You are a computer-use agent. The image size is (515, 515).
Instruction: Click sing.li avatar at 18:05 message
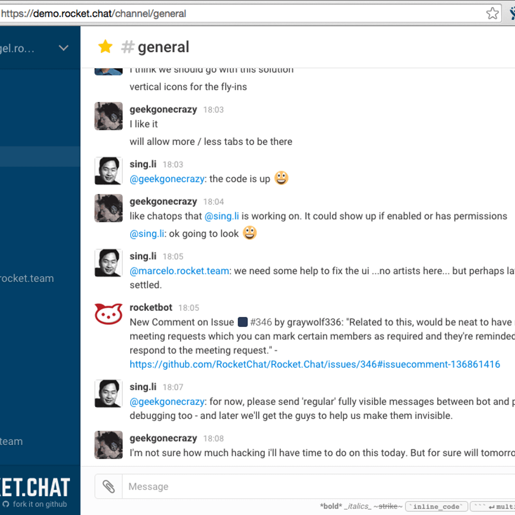(x=108, y=263)
